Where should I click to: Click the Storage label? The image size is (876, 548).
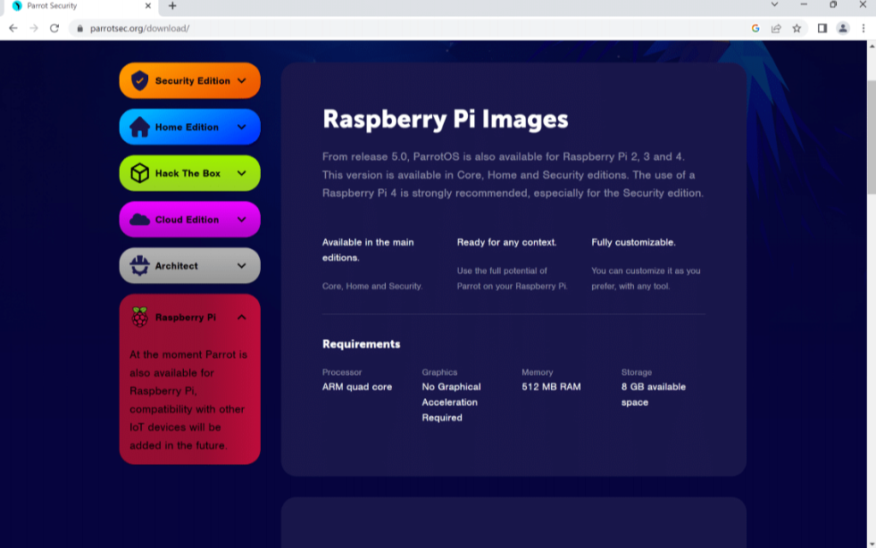click(637, 372)
